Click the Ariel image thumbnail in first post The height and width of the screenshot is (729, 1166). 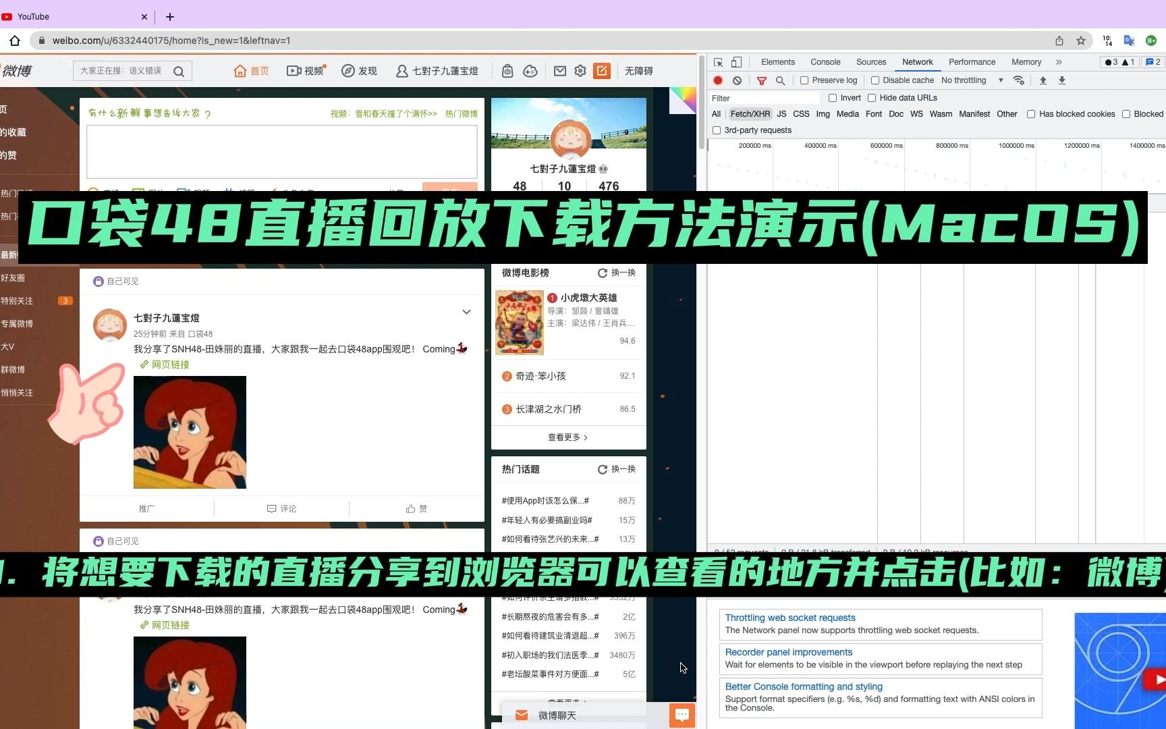190,432
